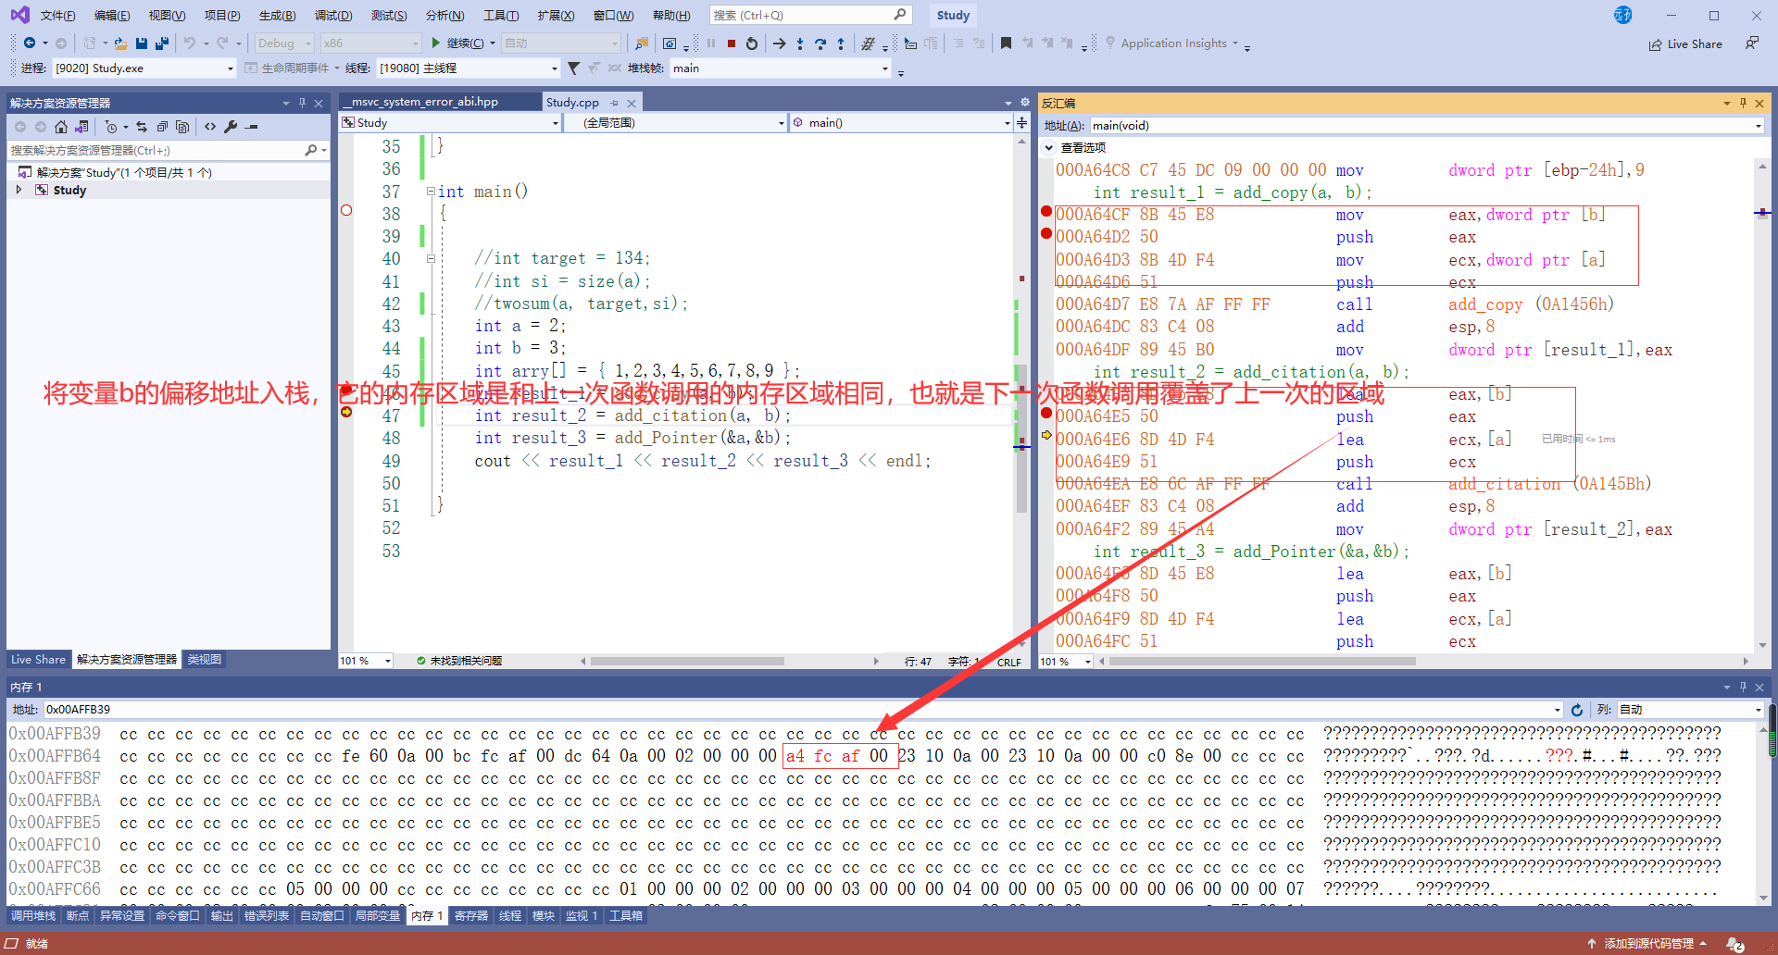Screen dimensions: 1778x955
Task: Open Properties wrench icon in Solution Explorer
Action: coord(231,127)
